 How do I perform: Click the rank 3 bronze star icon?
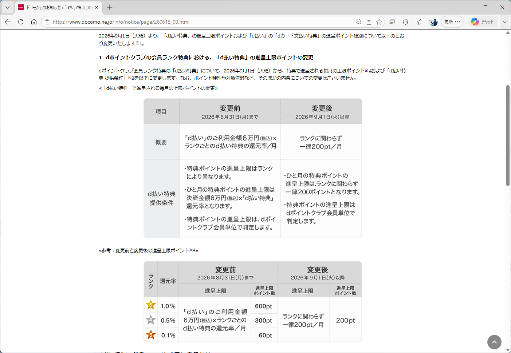(151, 334)
